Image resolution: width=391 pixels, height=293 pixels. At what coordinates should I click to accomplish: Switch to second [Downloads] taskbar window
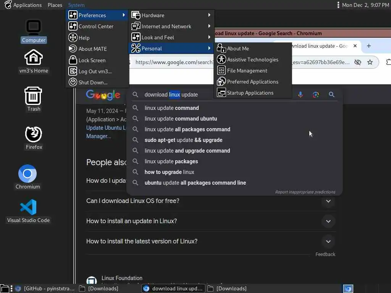pyautogui.click(x=227, y=288)
